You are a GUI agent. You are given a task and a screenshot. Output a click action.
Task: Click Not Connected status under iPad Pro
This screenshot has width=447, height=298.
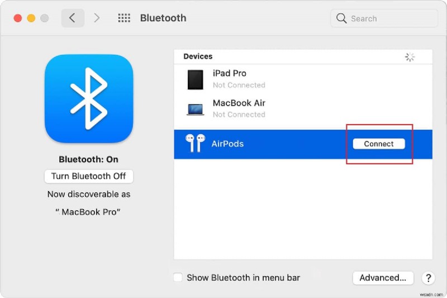(x=239, y=86)
